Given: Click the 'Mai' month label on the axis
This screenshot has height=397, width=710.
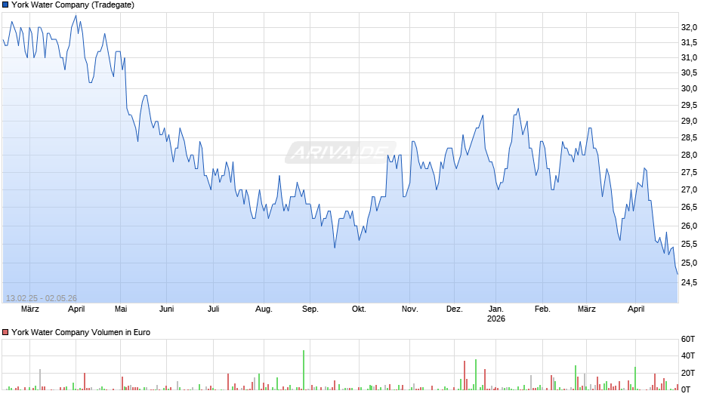Looking at the screenshot, I should [x=121, y=309].
